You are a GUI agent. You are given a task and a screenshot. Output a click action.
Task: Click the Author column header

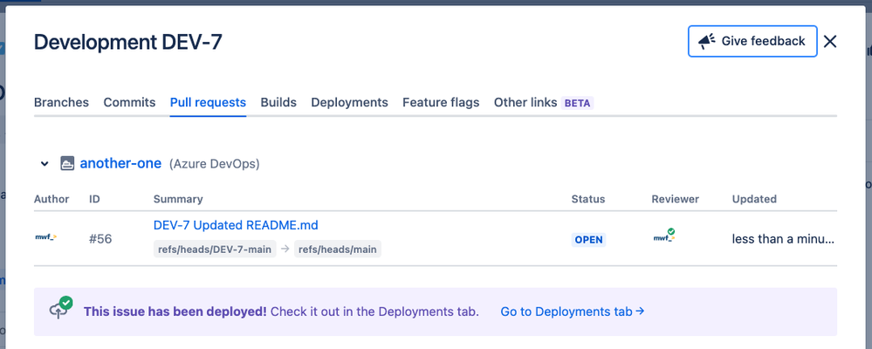[x=51, y=199]
